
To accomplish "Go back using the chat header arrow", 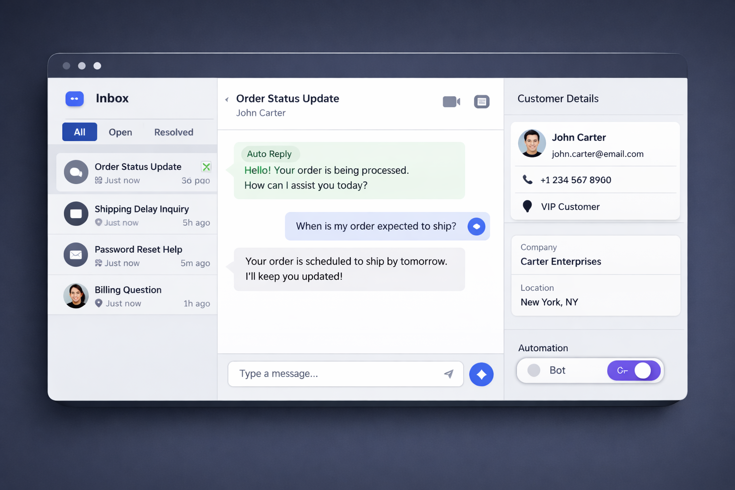I will pos(227,100).
